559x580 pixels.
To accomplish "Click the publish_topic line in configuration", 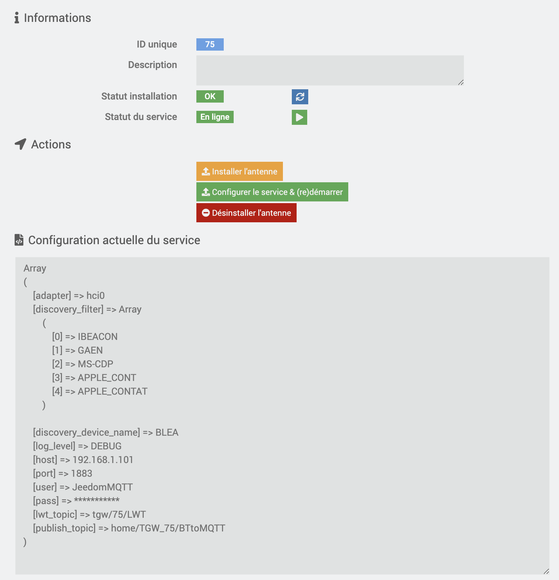I will 129,528.
